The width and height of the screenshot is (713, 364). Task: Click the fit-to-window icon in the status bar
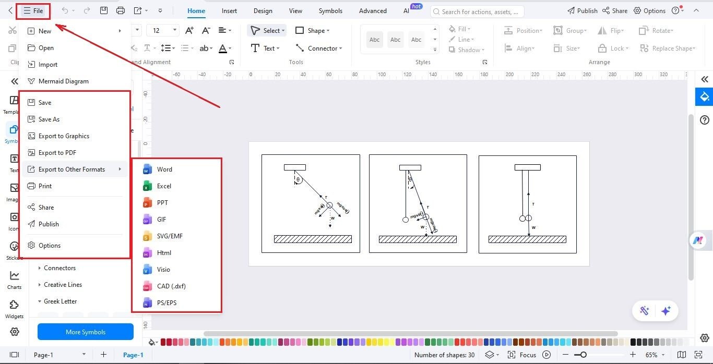tap(698, 355)
